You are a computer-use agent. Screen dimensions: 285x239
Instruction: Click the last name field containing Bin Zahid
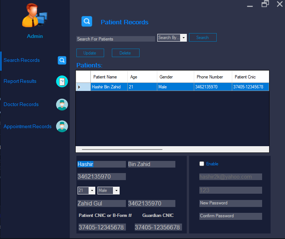point(152,164)
